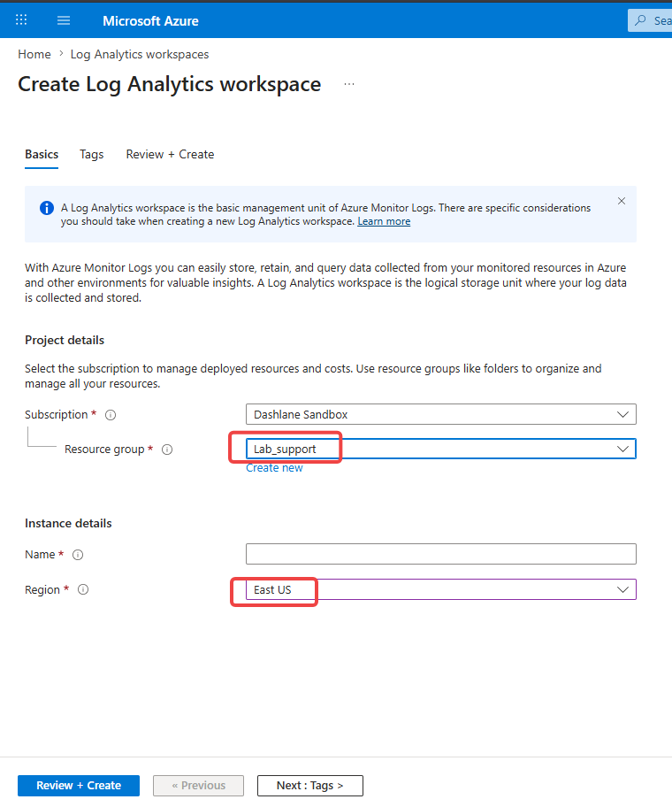Image resolution: width=672 pixels, height=807 pixels.
Task: Show Resource group info tooltip icon
Action: 167,450
